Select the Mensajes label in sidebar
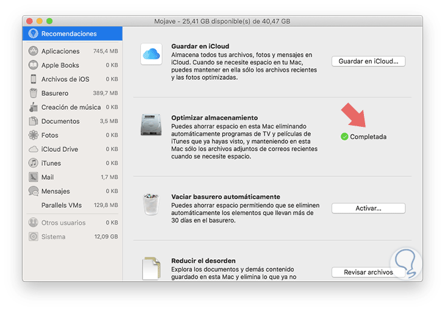This screenshot has width=445, height=311. point(55,191)
